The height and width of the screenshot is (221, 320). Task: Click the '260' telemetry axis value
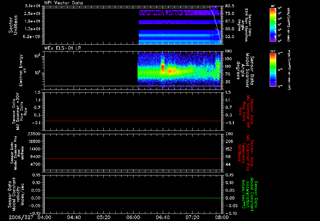[229, 134]
